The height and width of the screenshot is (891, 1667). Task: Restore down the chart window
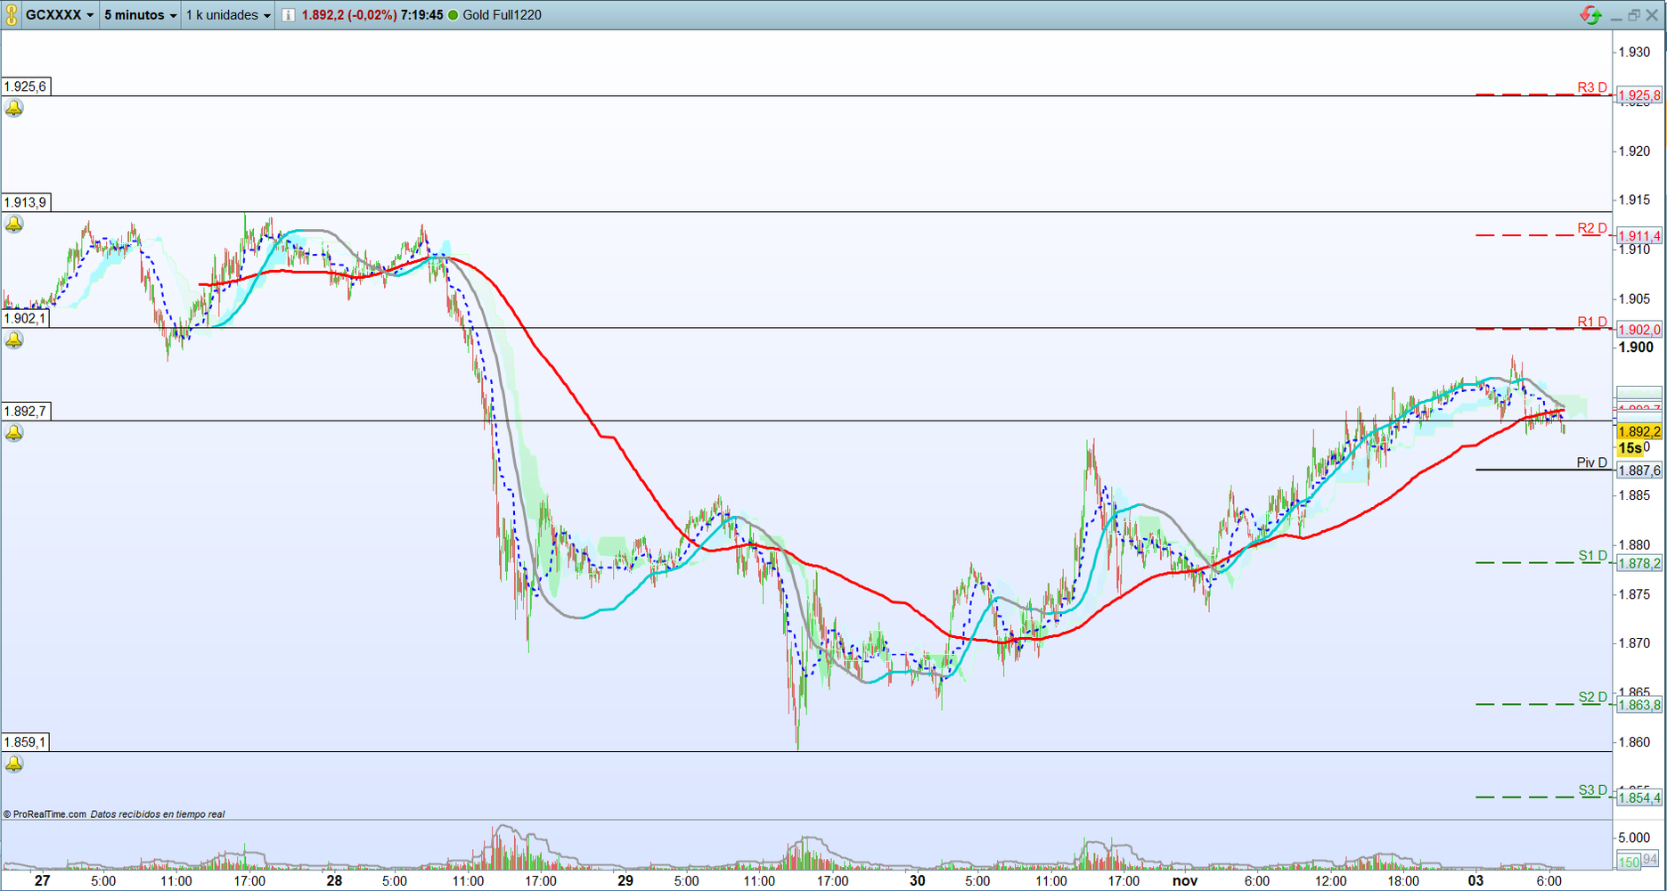1633,15
